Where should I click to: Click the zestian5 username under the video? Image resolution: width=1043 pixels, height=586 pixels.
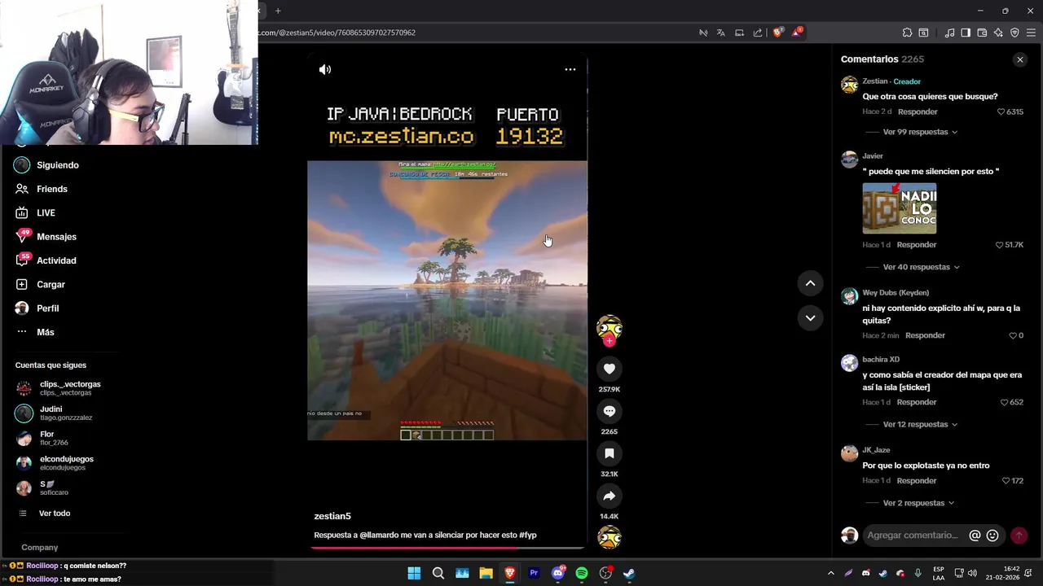tap(332, 516)
